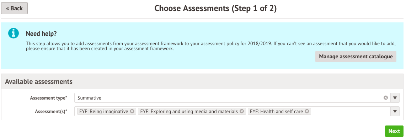Clear the Summative assessment type selection
The height and width of the screenshot is (139, 406).
385,98
